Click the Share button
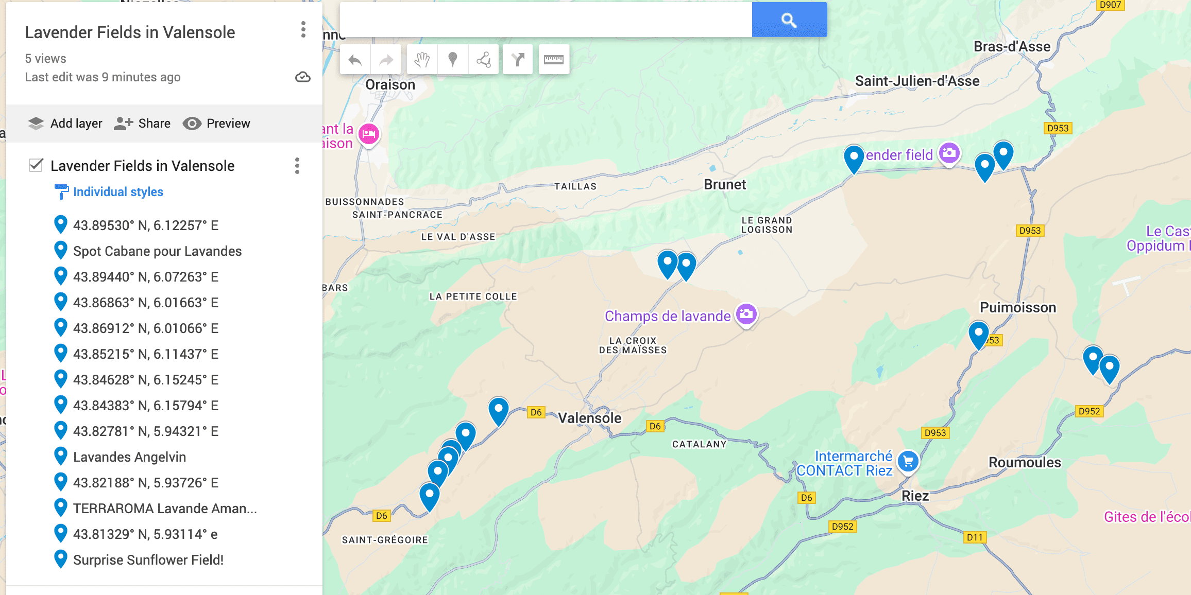 click(x=142, y=124)
